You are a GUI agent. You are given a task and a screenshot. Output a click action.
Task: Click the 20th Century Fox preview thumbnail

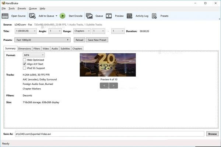pos(108,65)
